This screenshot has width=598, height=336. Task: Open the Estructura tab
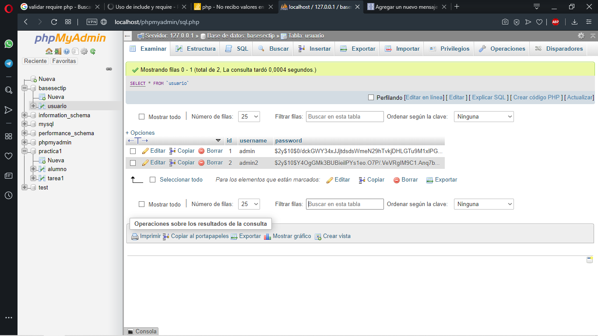195,49
